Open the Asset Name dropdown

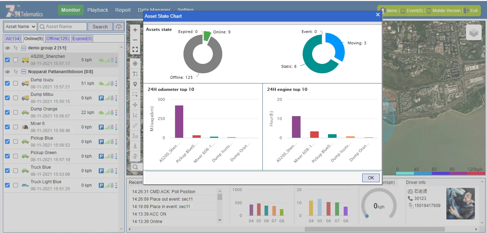click(20, 27)
